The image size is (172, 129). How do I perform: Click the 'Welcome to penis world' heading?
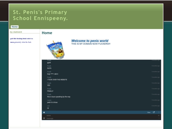coord(90,41)
